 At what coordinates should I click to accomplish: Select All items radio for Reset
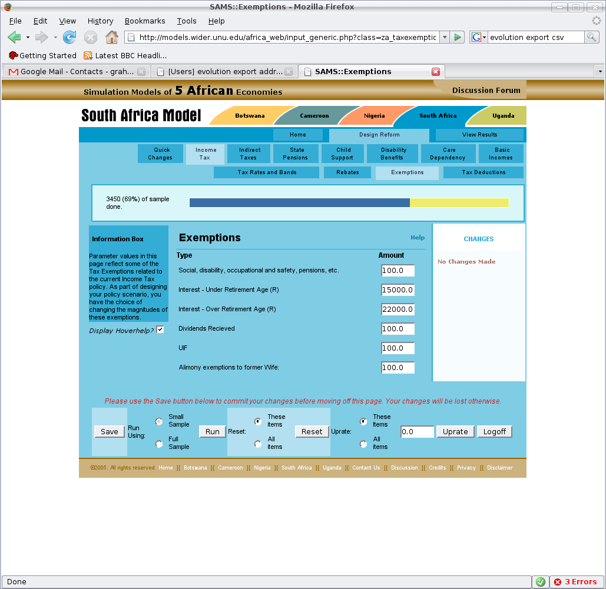point(258,444)
